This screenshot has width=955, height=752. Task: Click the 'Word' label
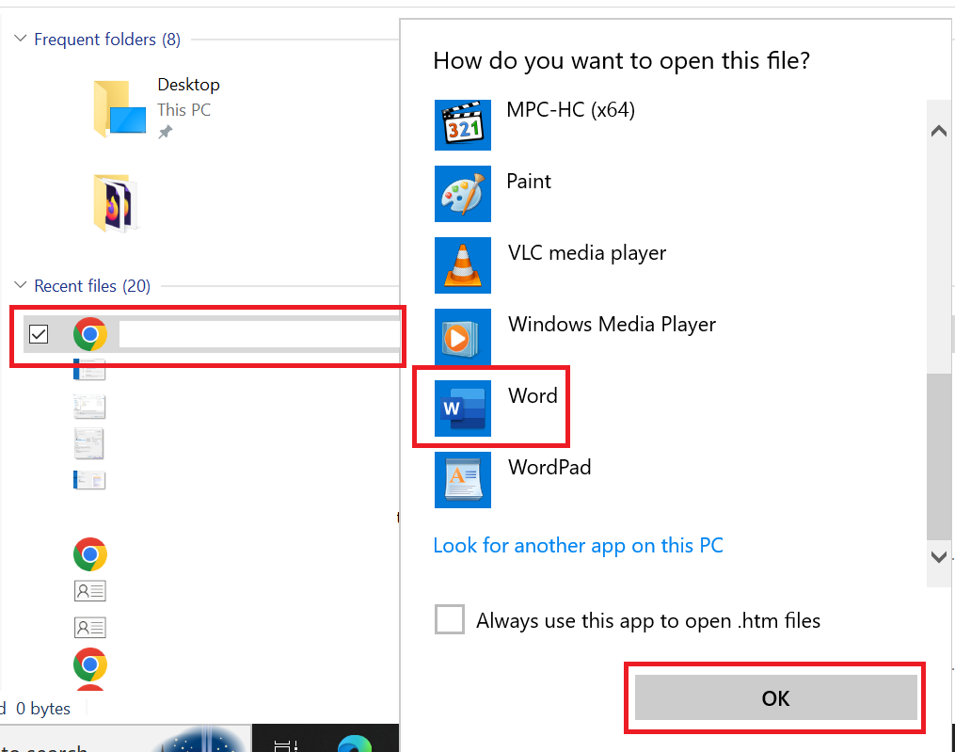point(533,395)
